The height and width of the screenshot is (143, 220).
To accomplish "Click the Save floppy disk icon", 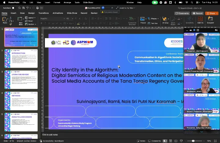I will point(24,8).
